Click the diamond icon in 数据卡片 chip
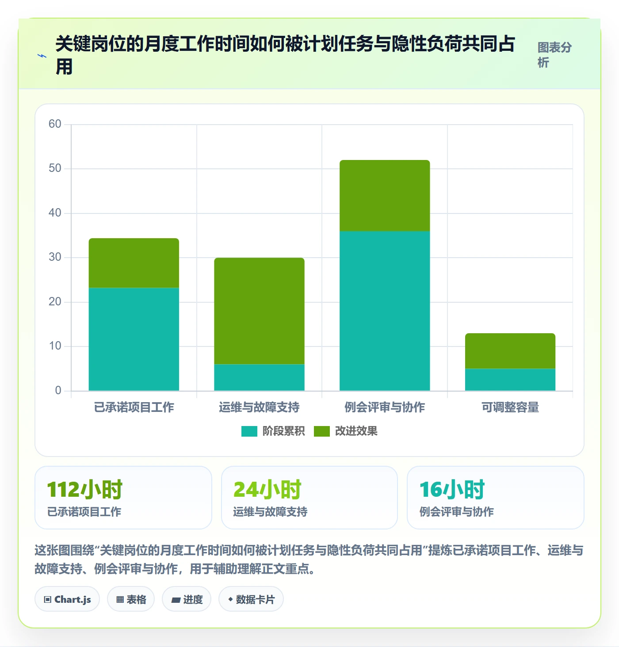 tap(230, 599)
